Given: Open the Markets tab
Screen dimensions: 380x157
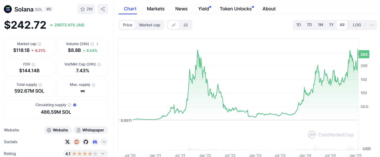Looking at the screenshot, I should pyautogui.click(x=156, y=9).
